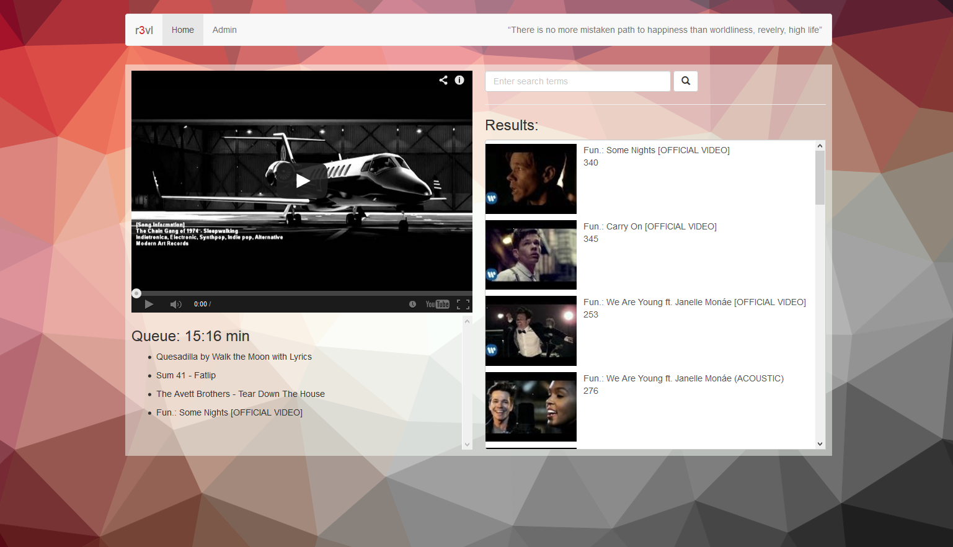Select the Carry On video thumbnail
This screenshot has height=547, width=953.
pos(531,255)
